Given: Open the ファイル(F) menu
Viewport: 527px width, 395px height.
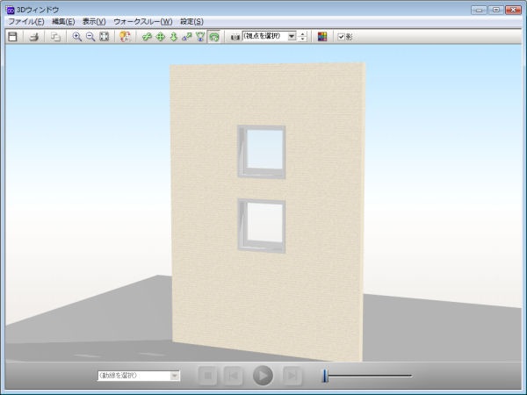Looking at the screenshot, I should (25, 21).
